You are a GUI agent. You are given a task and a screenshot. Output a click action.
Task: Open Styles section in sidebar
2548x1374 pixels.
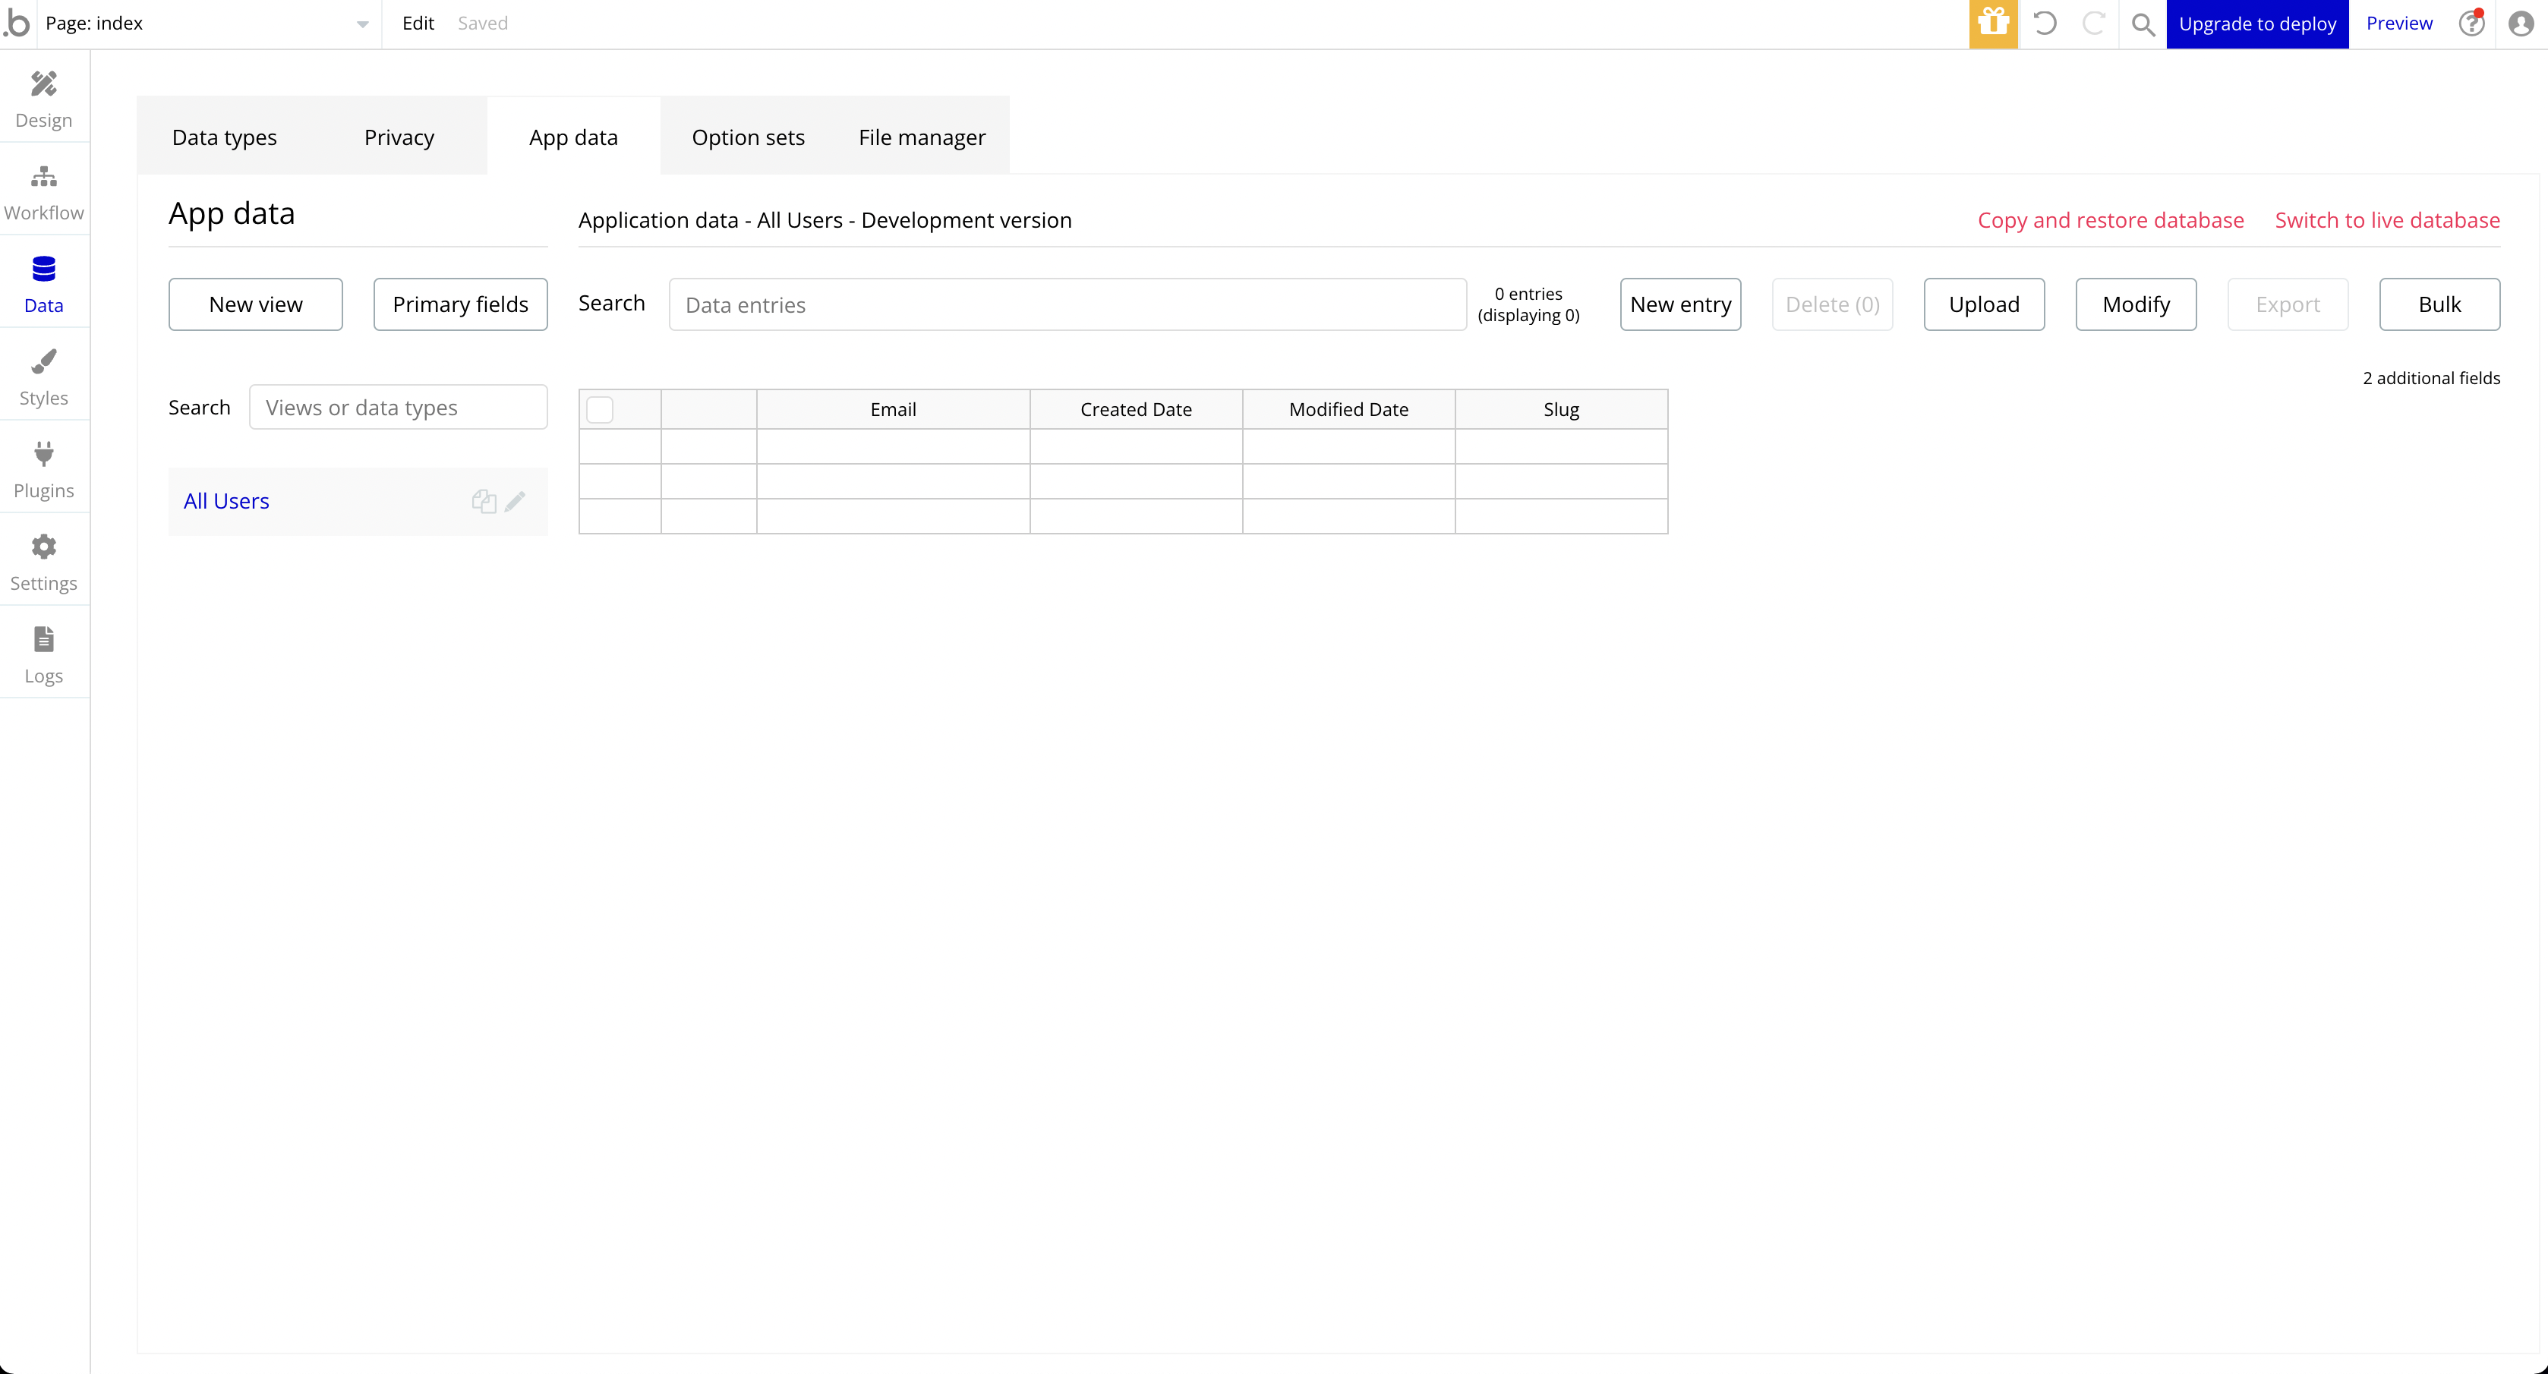[43, 377]
